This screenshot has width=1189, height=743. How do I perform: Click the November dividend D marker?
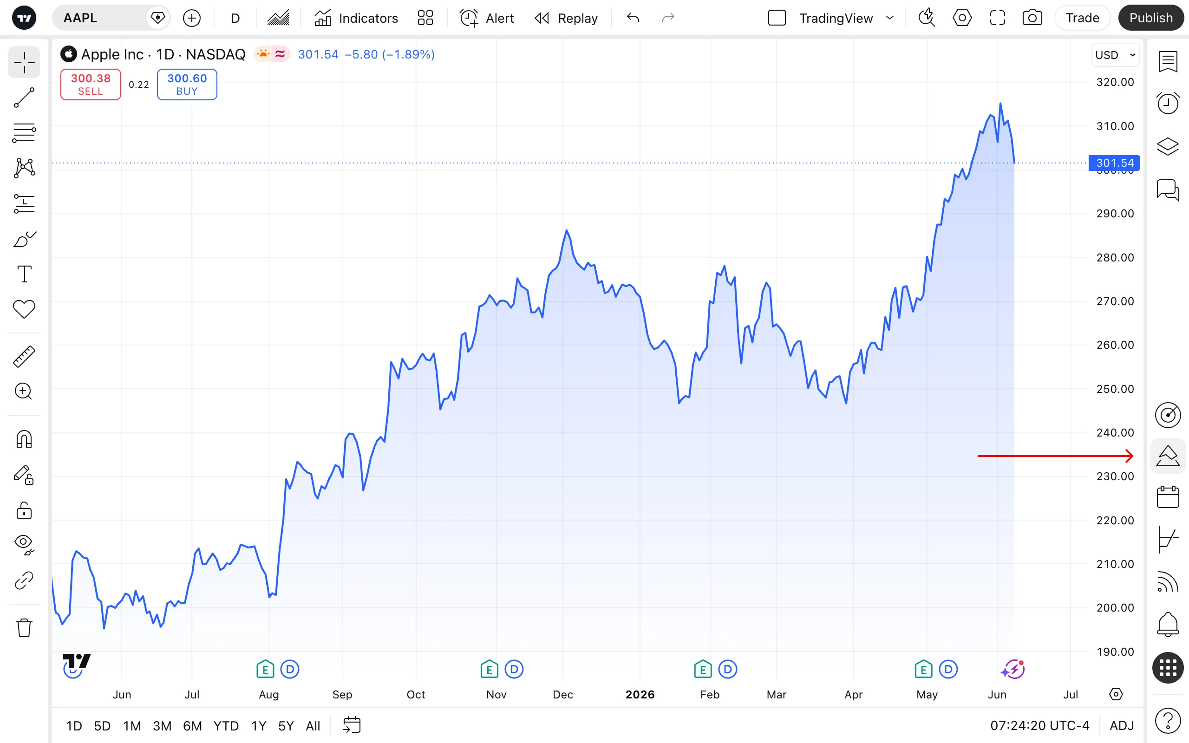(514, 669)
